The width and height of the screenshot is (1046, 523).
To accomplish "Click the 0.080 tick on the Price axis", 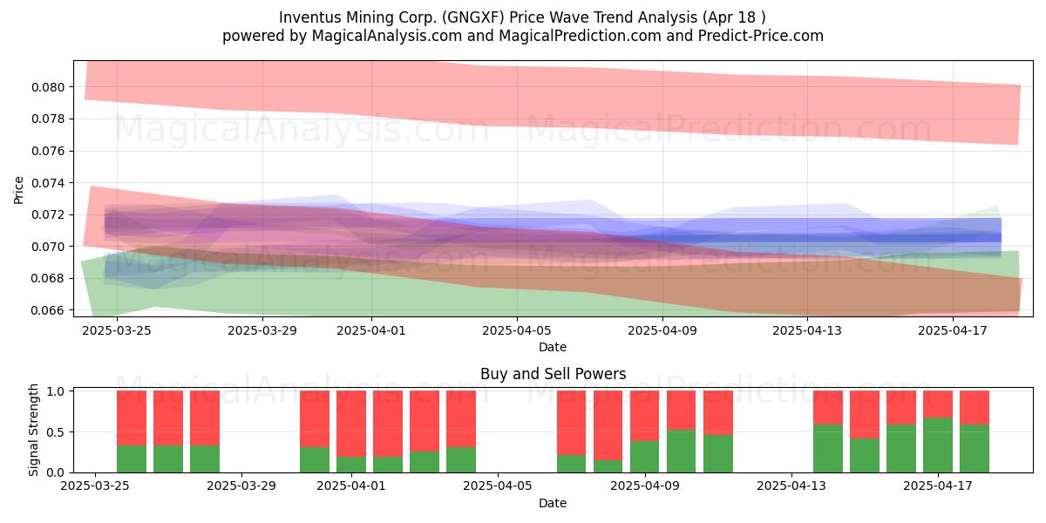I will tap(50, 87).
